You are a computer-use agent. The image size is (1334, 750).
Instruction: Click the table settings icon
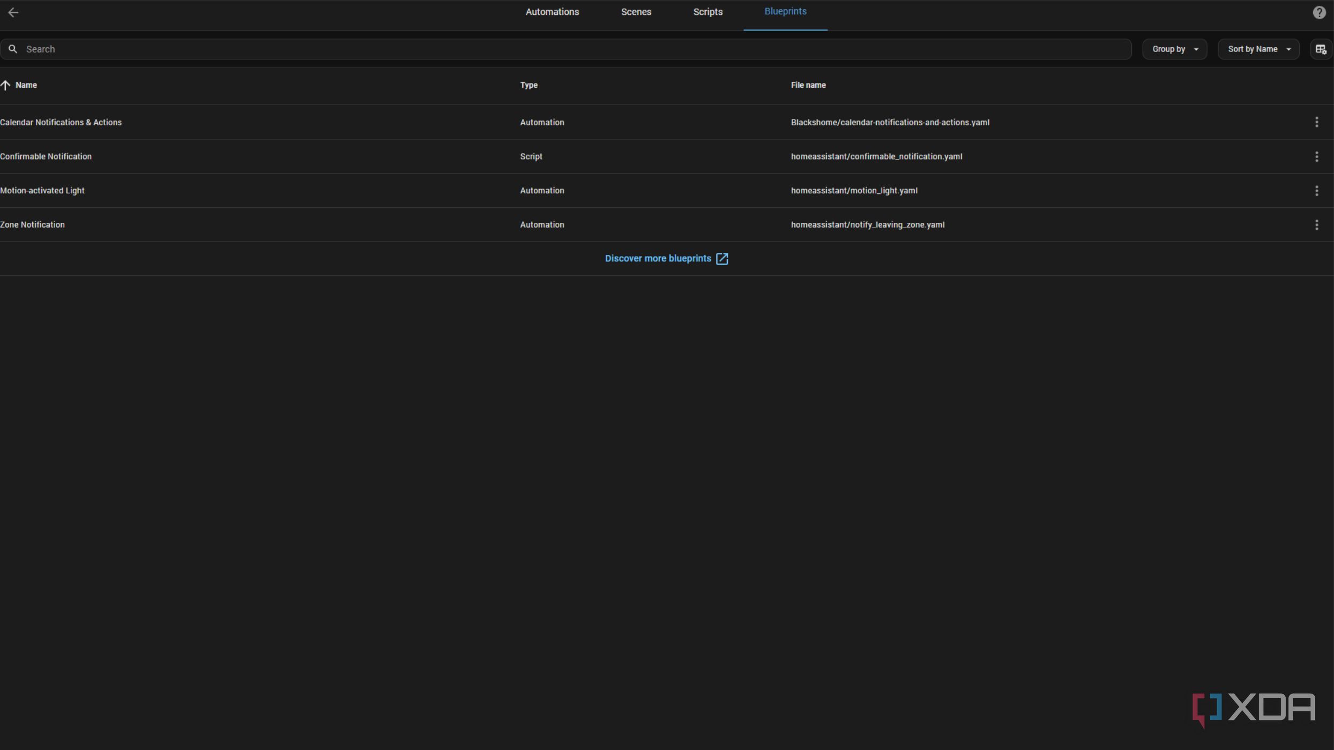point(1321,49)
